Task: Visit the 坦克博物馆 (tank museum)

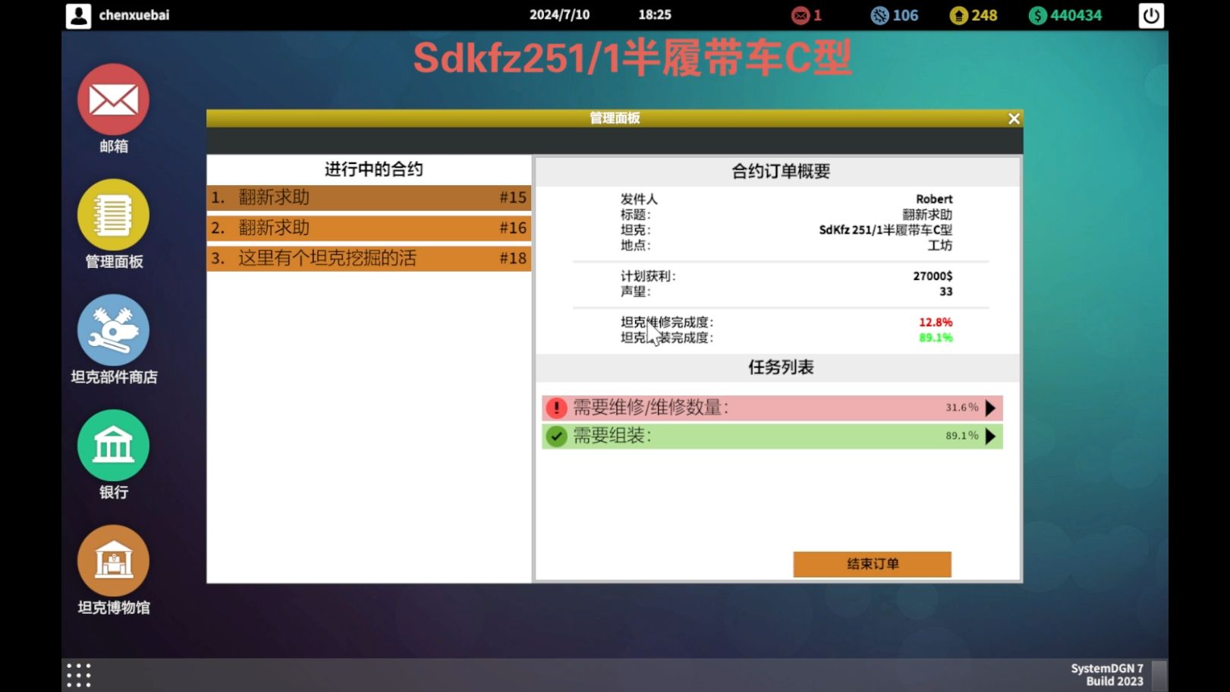Action: (112, 561)
